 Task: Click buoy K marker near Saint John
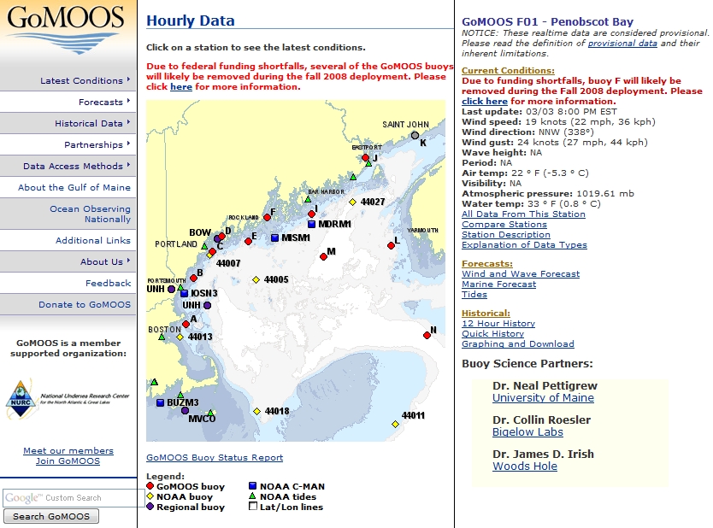(x=415, y=135)
